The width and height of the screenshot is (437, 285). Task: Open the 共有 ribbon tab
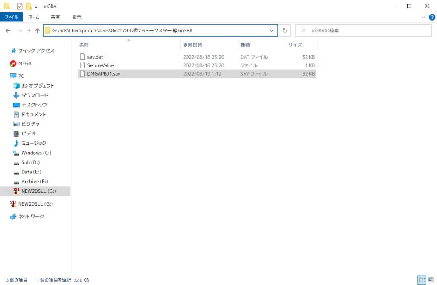point(55,17)
